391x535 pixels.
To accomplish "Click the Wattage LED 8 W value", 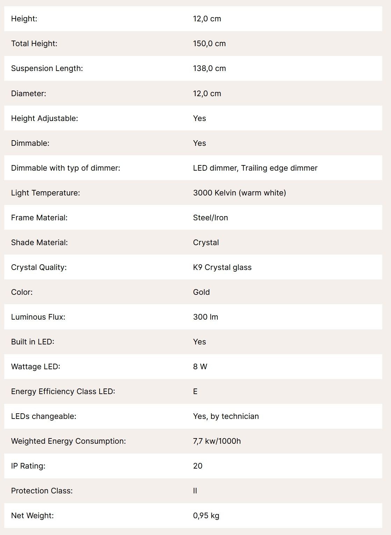I will pyautogui.click(x=200, y=366).
